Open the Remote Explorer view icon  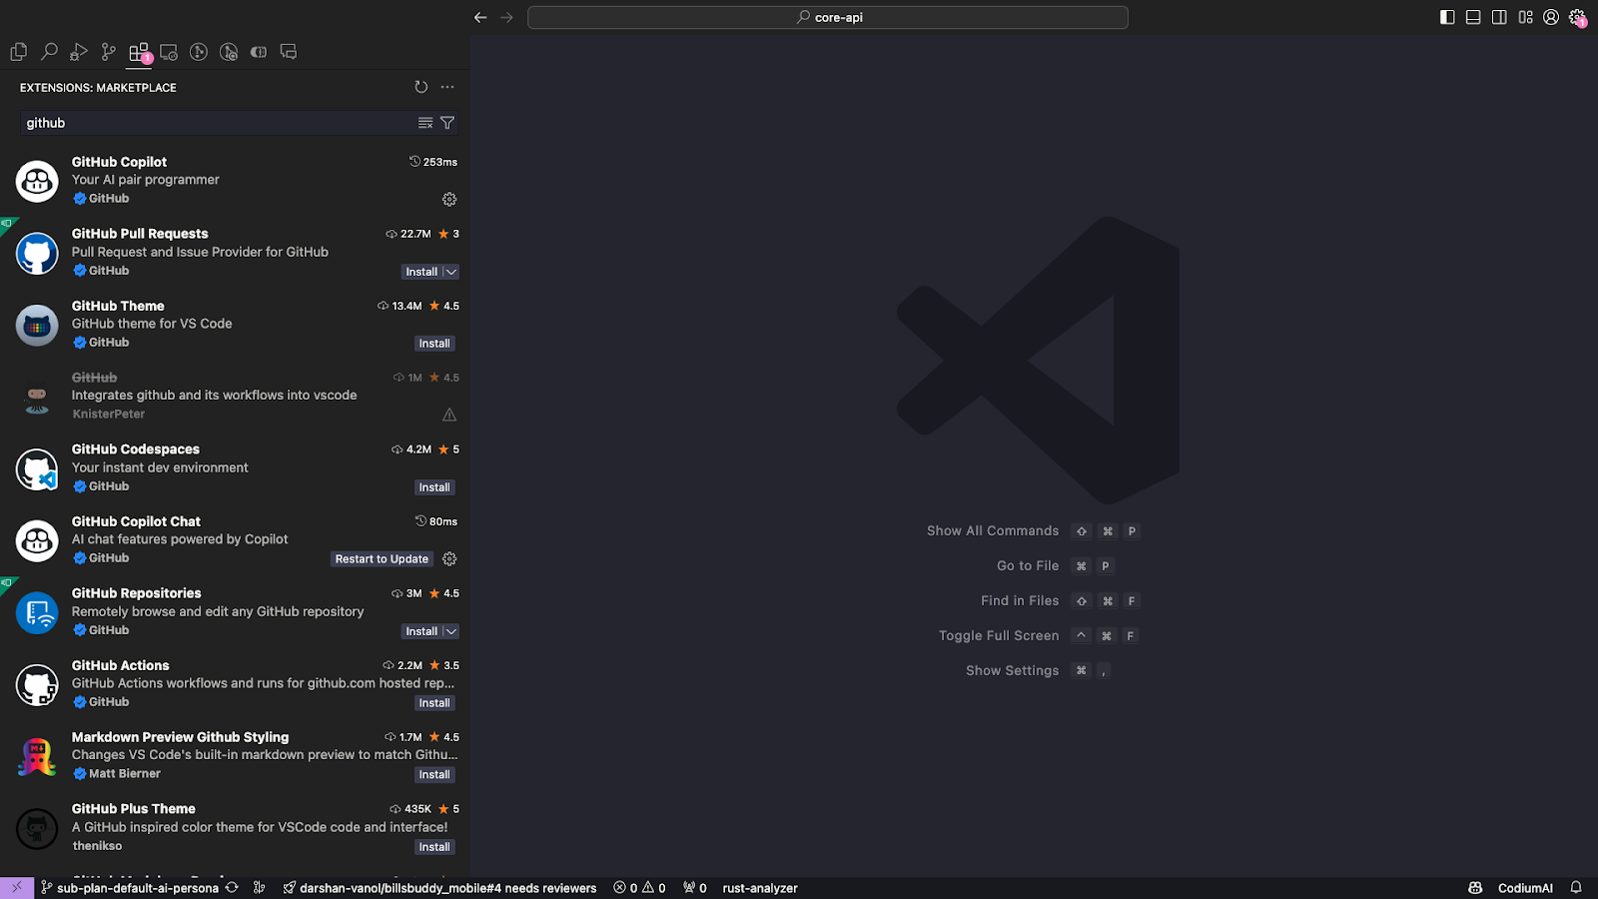pos(169,52)
